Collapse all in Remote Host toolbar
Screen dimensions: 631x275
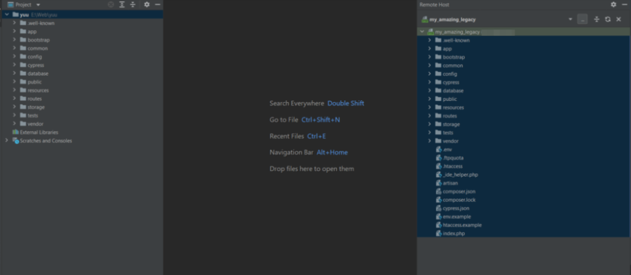596,19
